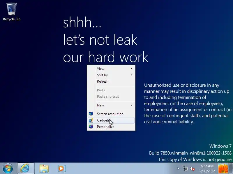The image size is (233, 174).
Task: Expand the Sort by submenu
Action: (x=111, y=75)
